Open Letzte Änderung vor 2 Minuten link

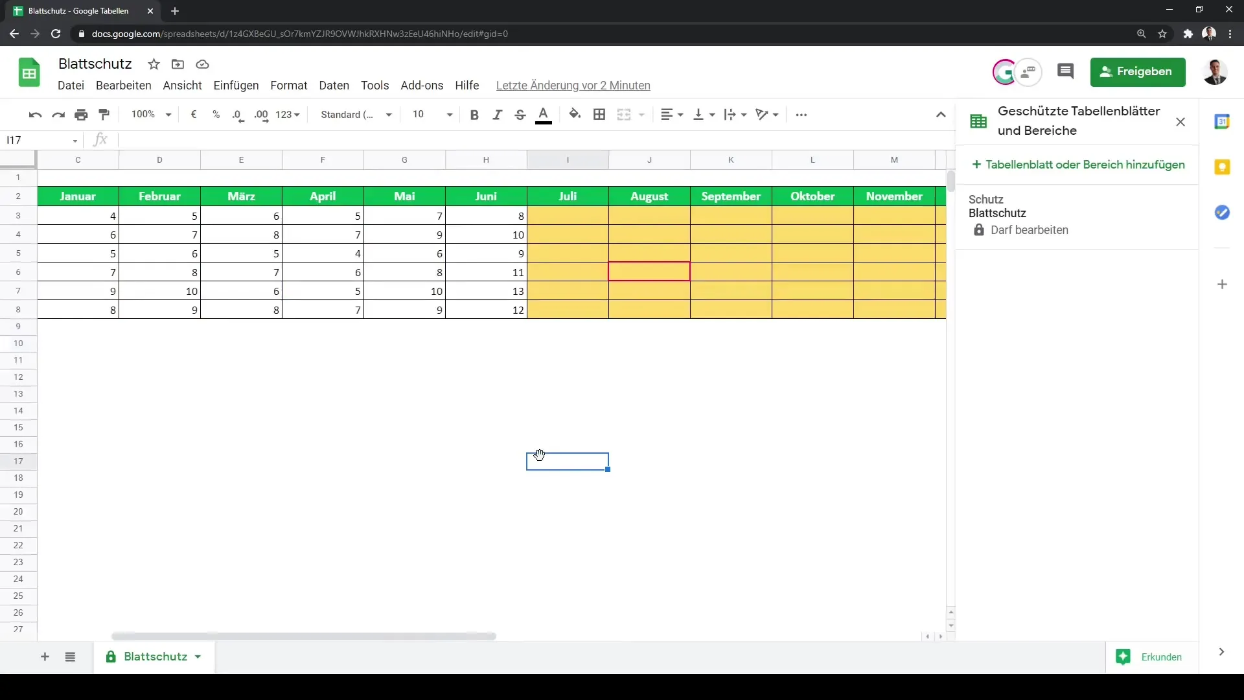[x=573, y=86]
